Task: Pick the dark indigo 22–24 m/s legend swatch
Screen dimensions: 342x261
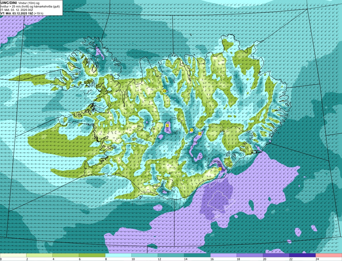Action: [302, 255]
